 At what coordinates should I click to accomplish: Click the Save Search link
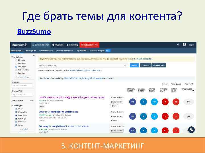point(96,70)
